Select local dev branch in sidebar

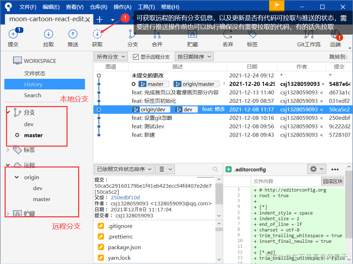29,124
